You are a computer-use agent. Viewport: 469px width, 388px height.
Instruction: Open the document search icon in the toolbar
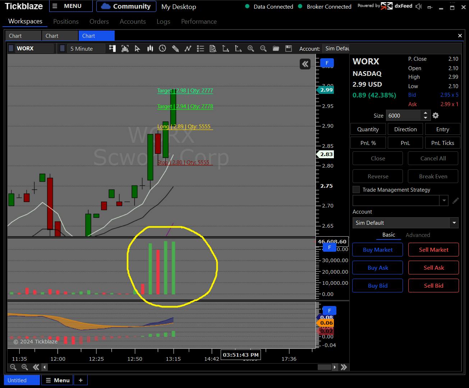click(x=213, y=49)
